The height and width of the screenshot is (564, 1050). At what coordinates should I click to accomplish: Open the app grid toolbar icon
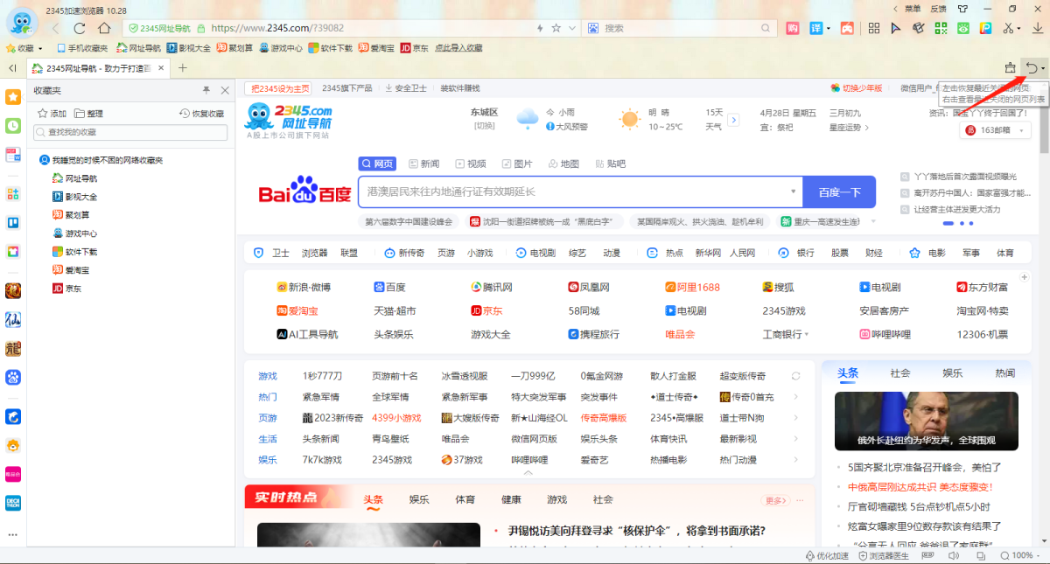(x=873, y=28)
